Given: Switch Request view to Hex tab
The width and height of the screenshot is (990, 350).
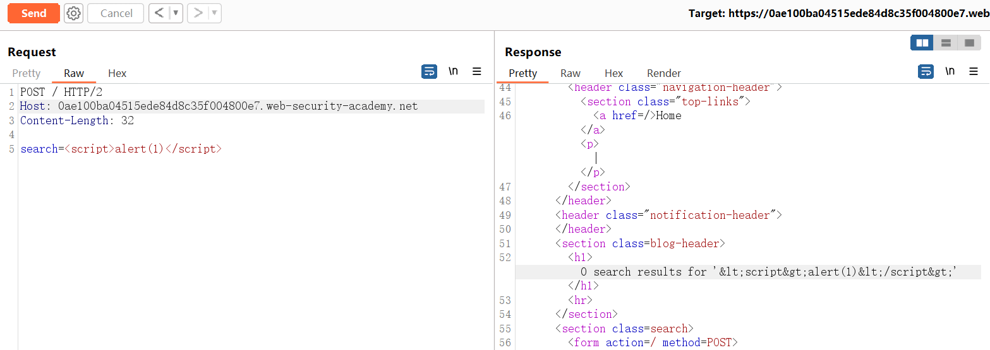Looking at the screenshot, I should [x=117, y=73].
